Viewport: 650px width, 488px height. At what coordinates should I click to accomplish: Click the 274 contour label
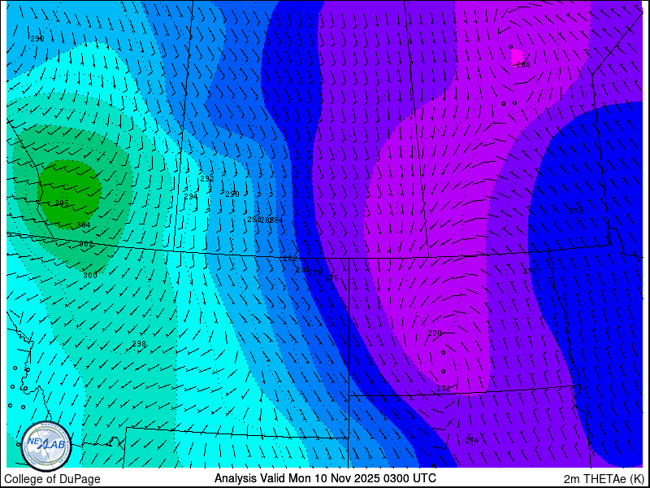click(472, 441)
